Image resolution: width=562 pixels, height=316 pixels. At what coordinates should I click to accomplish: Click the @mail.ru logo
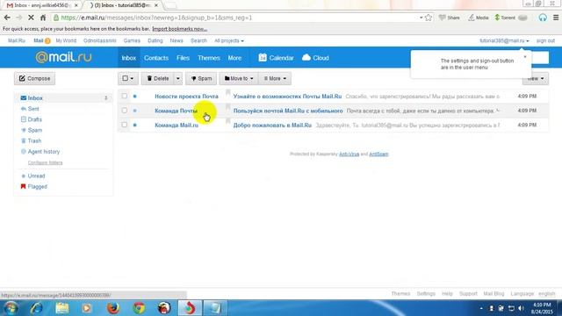point(63,57)
